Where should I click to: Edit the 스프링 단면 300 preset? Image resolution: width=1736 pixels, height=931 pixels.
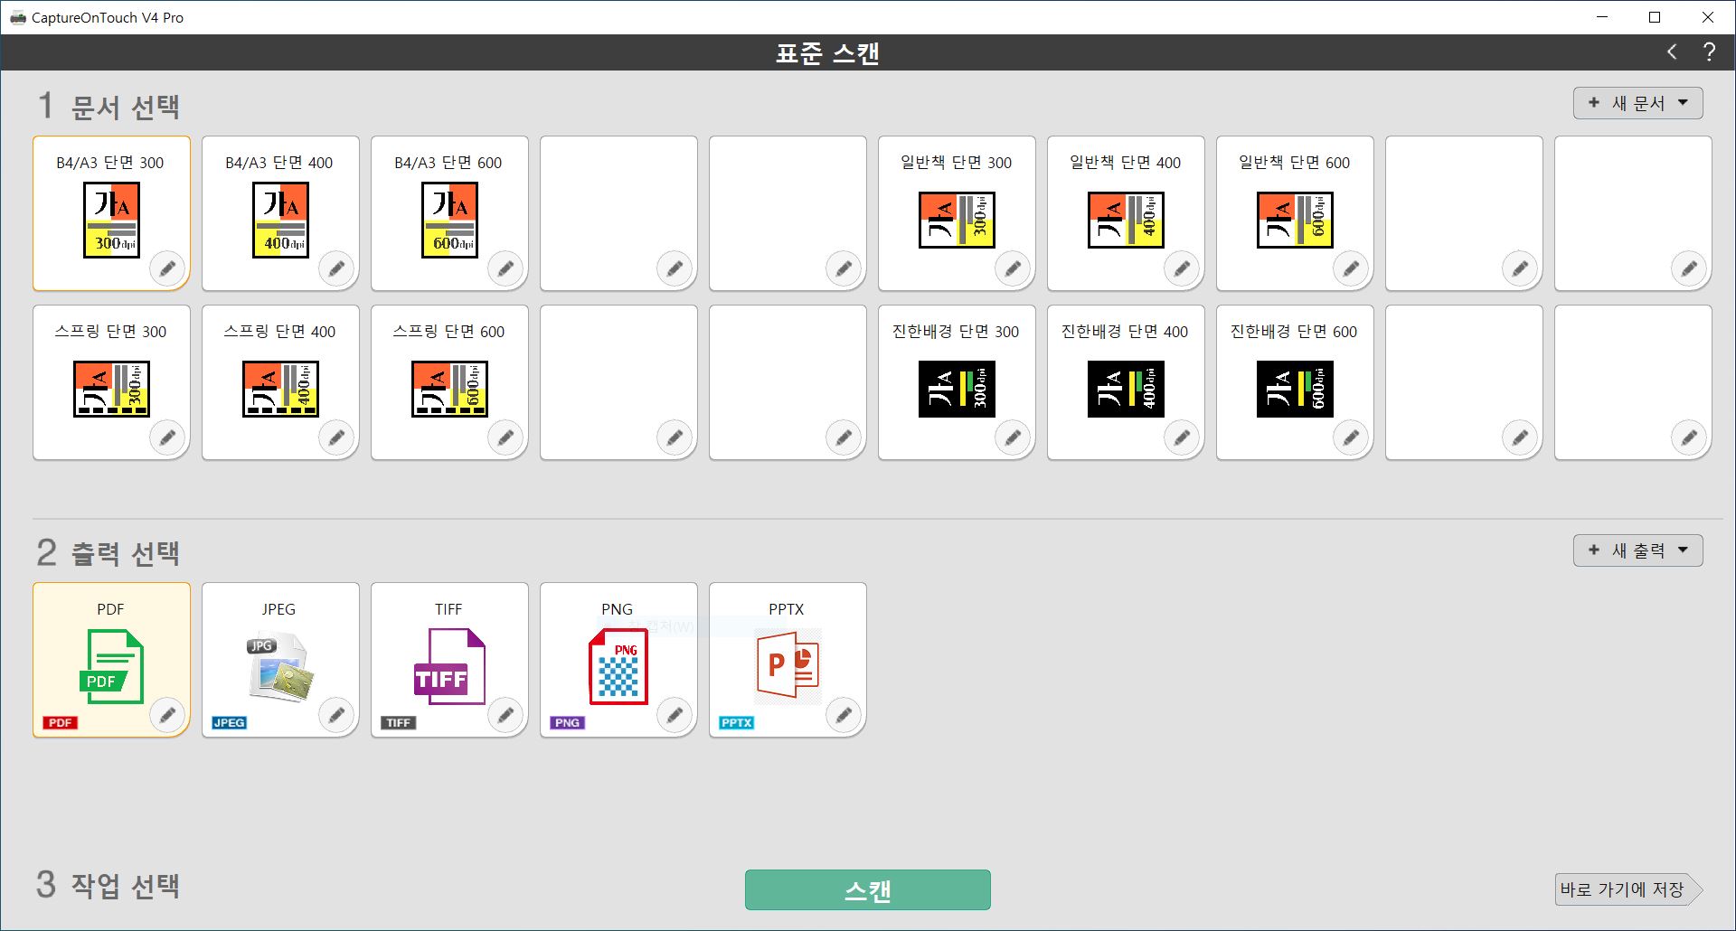[x=167, y=437]
